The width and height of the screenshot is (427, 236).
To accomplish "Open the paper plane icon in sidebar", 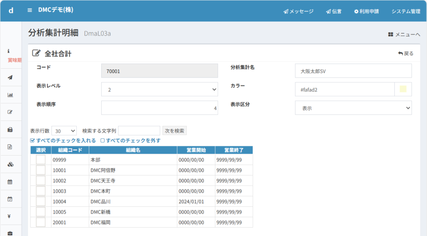I will point(10,78).
